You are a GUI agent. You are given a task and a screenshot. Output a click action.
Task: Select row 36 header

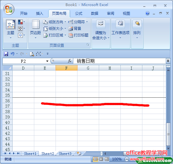pyautogui.click(x=8, y=101)
